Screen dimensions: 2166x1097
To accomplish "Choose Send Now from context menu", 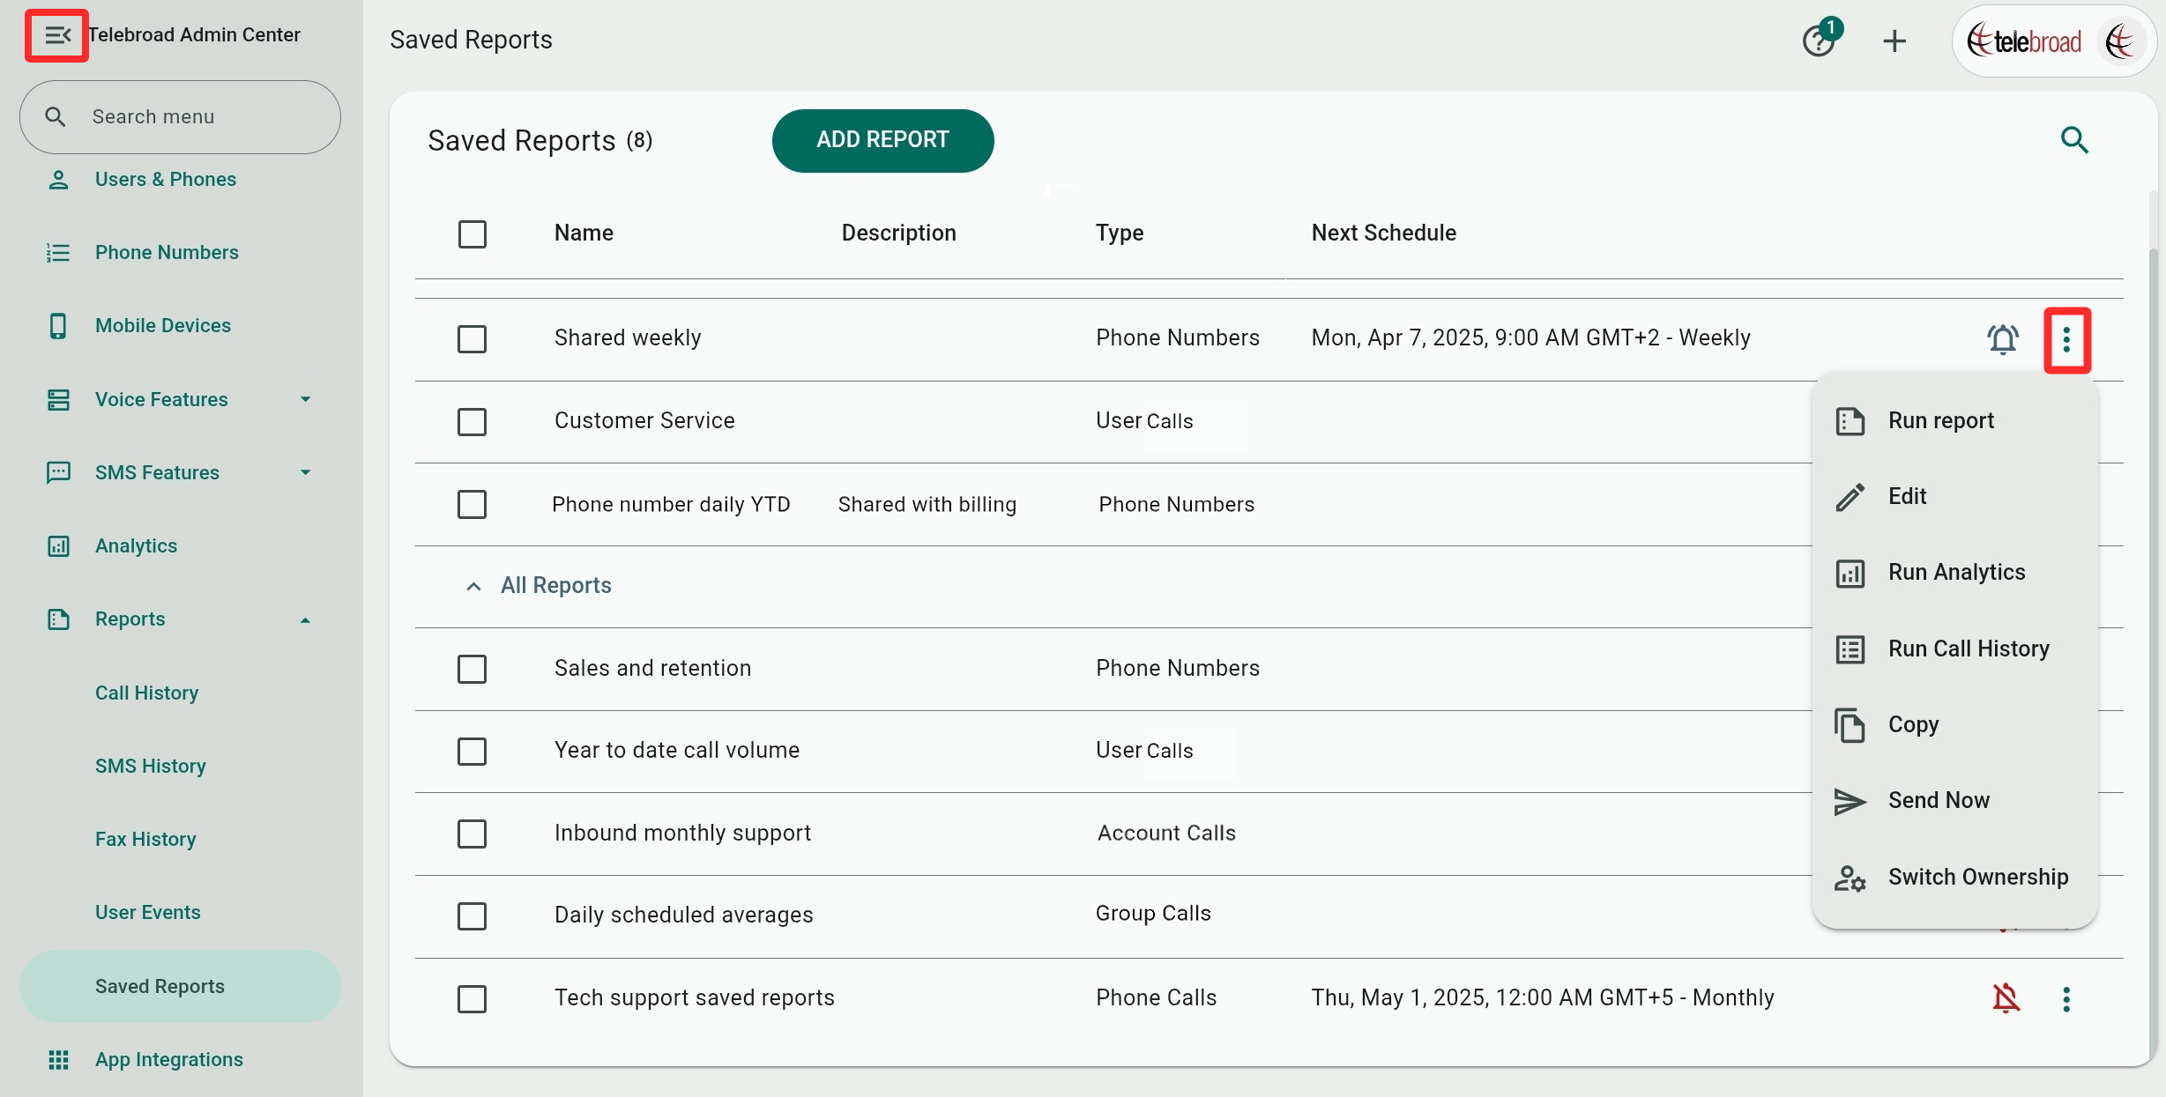I will coord(1938,801).
